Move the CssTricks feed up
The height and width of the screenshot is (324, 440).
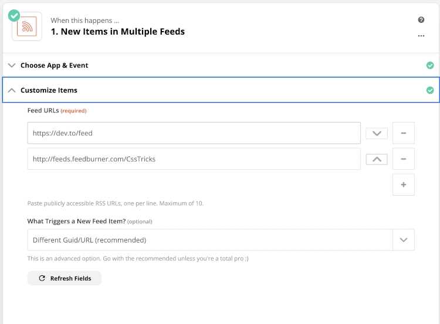[376, 159]
